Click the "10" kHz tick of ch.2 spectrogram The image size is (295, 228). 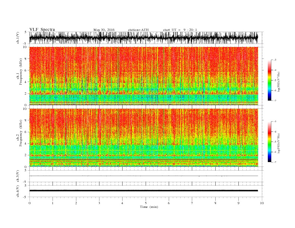point(25,108)
